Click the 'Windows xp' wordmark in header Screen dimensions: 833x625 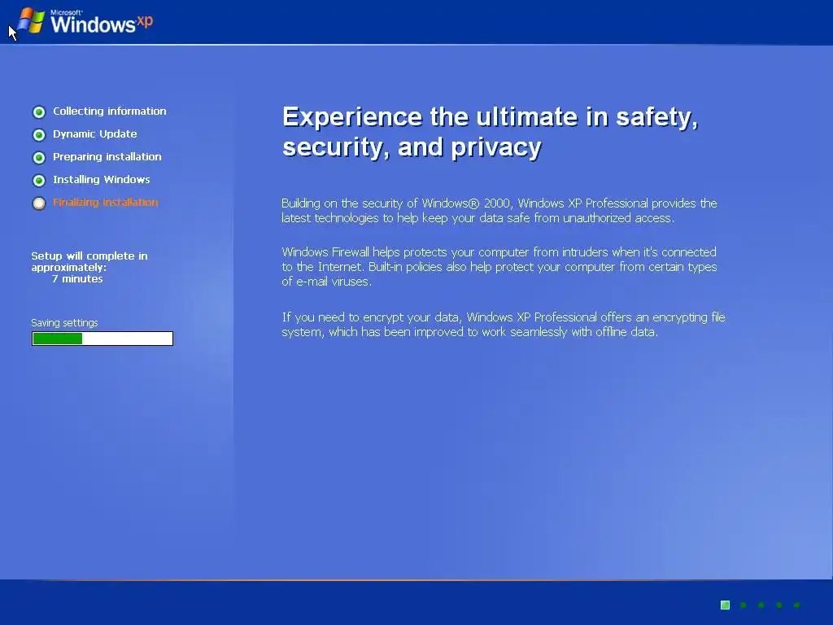(102, 22)
